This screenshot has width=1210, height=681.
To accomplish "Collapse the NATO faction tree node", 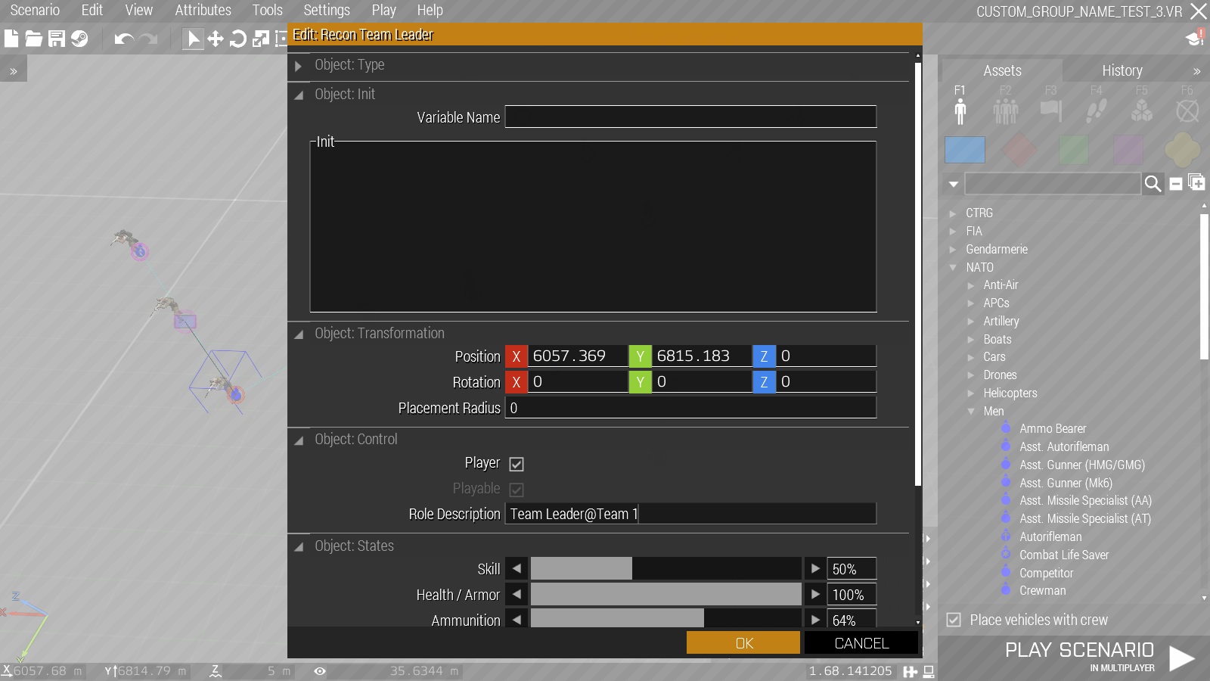I will pyautogui.click(x=953, y=268).
